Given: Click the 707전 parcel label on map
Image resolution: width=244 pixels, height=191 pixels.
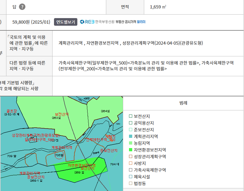Looking at the screenshot, I should click(54, 140).
